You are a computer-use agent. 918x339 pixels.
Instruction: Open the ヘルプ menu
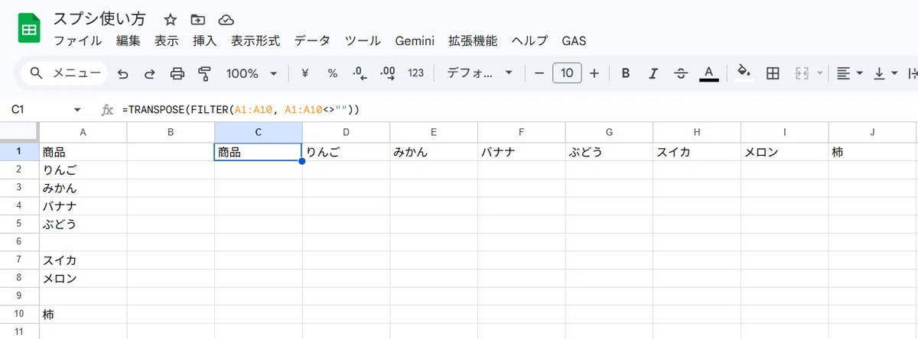tap(530, 40)
